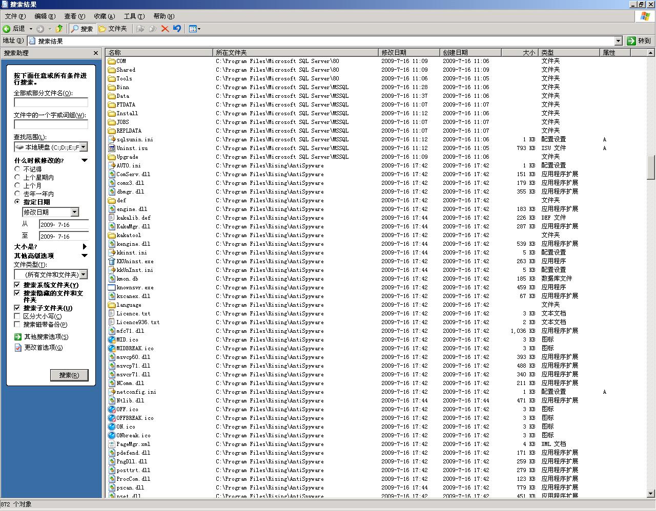Select the Uninst.isu file icon
Viewport: 656px width, 511px height.
click(x=112, y=148)
